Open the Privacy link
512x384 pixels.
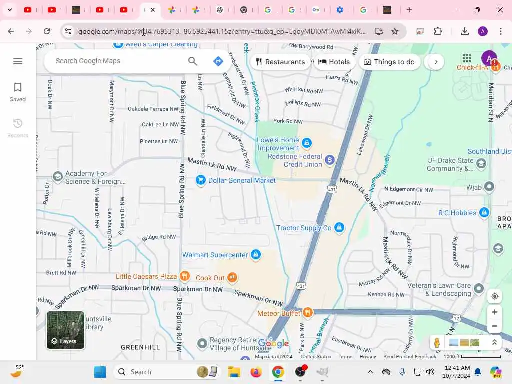click(368, 357)
